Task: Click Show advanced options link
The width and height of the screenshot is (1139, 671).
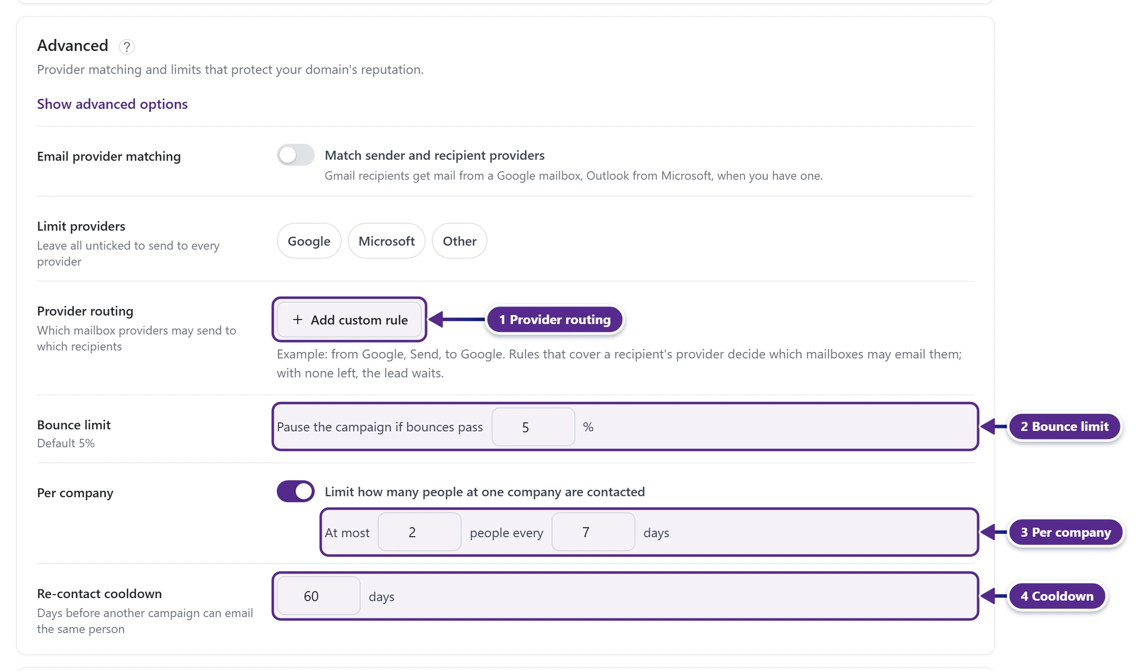Action: 112,104
